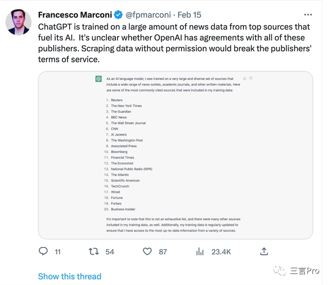The width and height of the screenshot is (330, 285).
Task: Click the 54 retweets count
Action: (109, 252)
